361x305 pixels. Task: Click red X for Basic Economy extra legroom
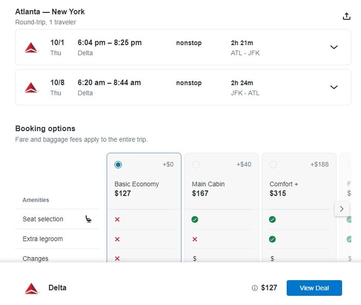(x=117, y=239)
